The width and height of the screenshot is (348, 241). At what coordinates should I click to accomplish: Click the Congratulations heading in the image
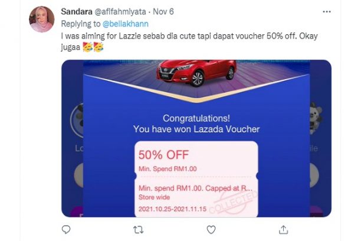pos(196,118)
